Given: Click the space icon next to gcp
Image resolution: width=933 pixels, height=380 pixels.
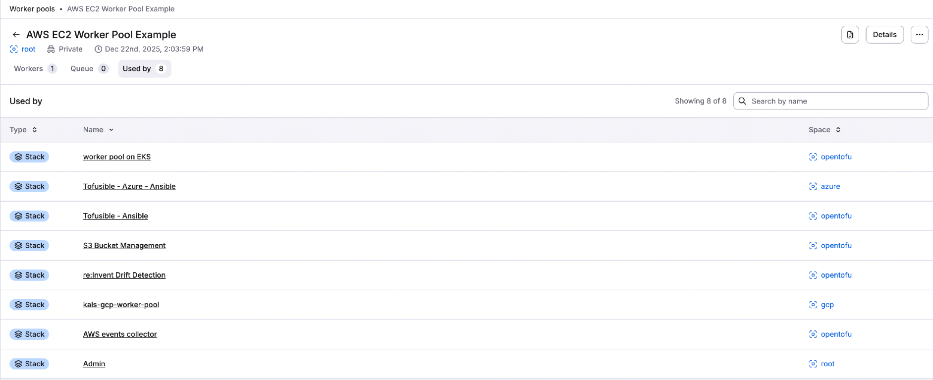Looking at the screenshot, I should (813, 305).
